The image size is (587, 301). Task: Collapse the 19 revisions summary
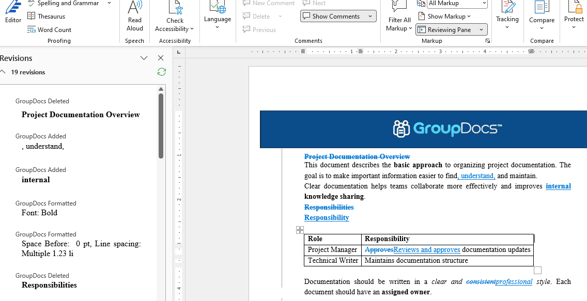(3, 72)
